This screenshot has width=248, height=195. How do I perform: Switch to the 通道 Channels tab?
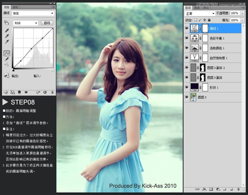tap(196, 8)
